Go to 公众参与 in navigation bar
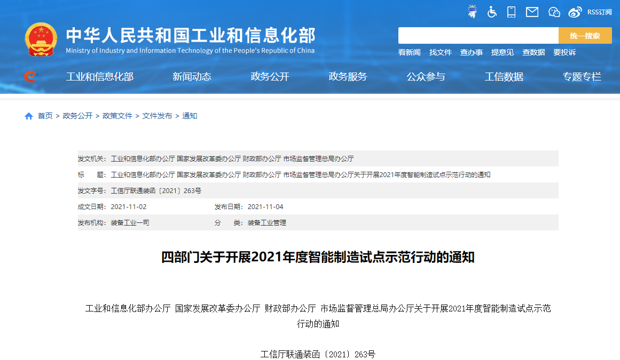This screenshot has height=360, width=620. 426,77
